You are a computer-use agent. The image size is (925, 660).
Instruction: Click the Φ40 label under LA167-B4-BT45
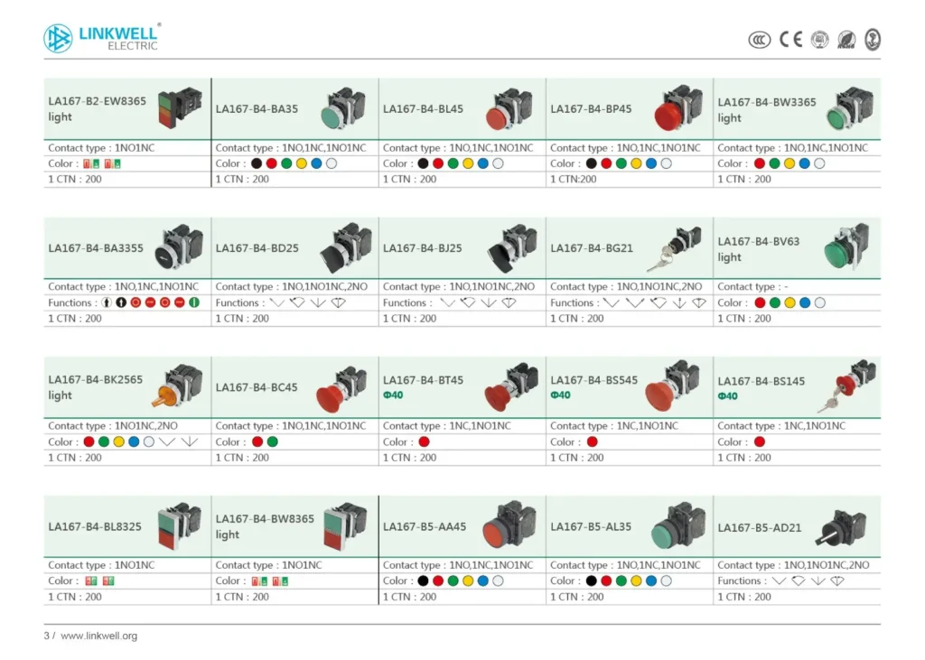coord(393,395)
